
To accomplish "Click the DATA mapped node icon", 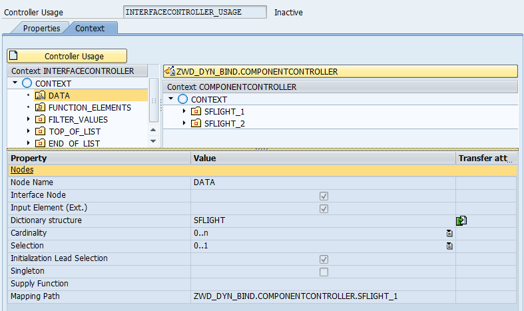I will (40, 96).
